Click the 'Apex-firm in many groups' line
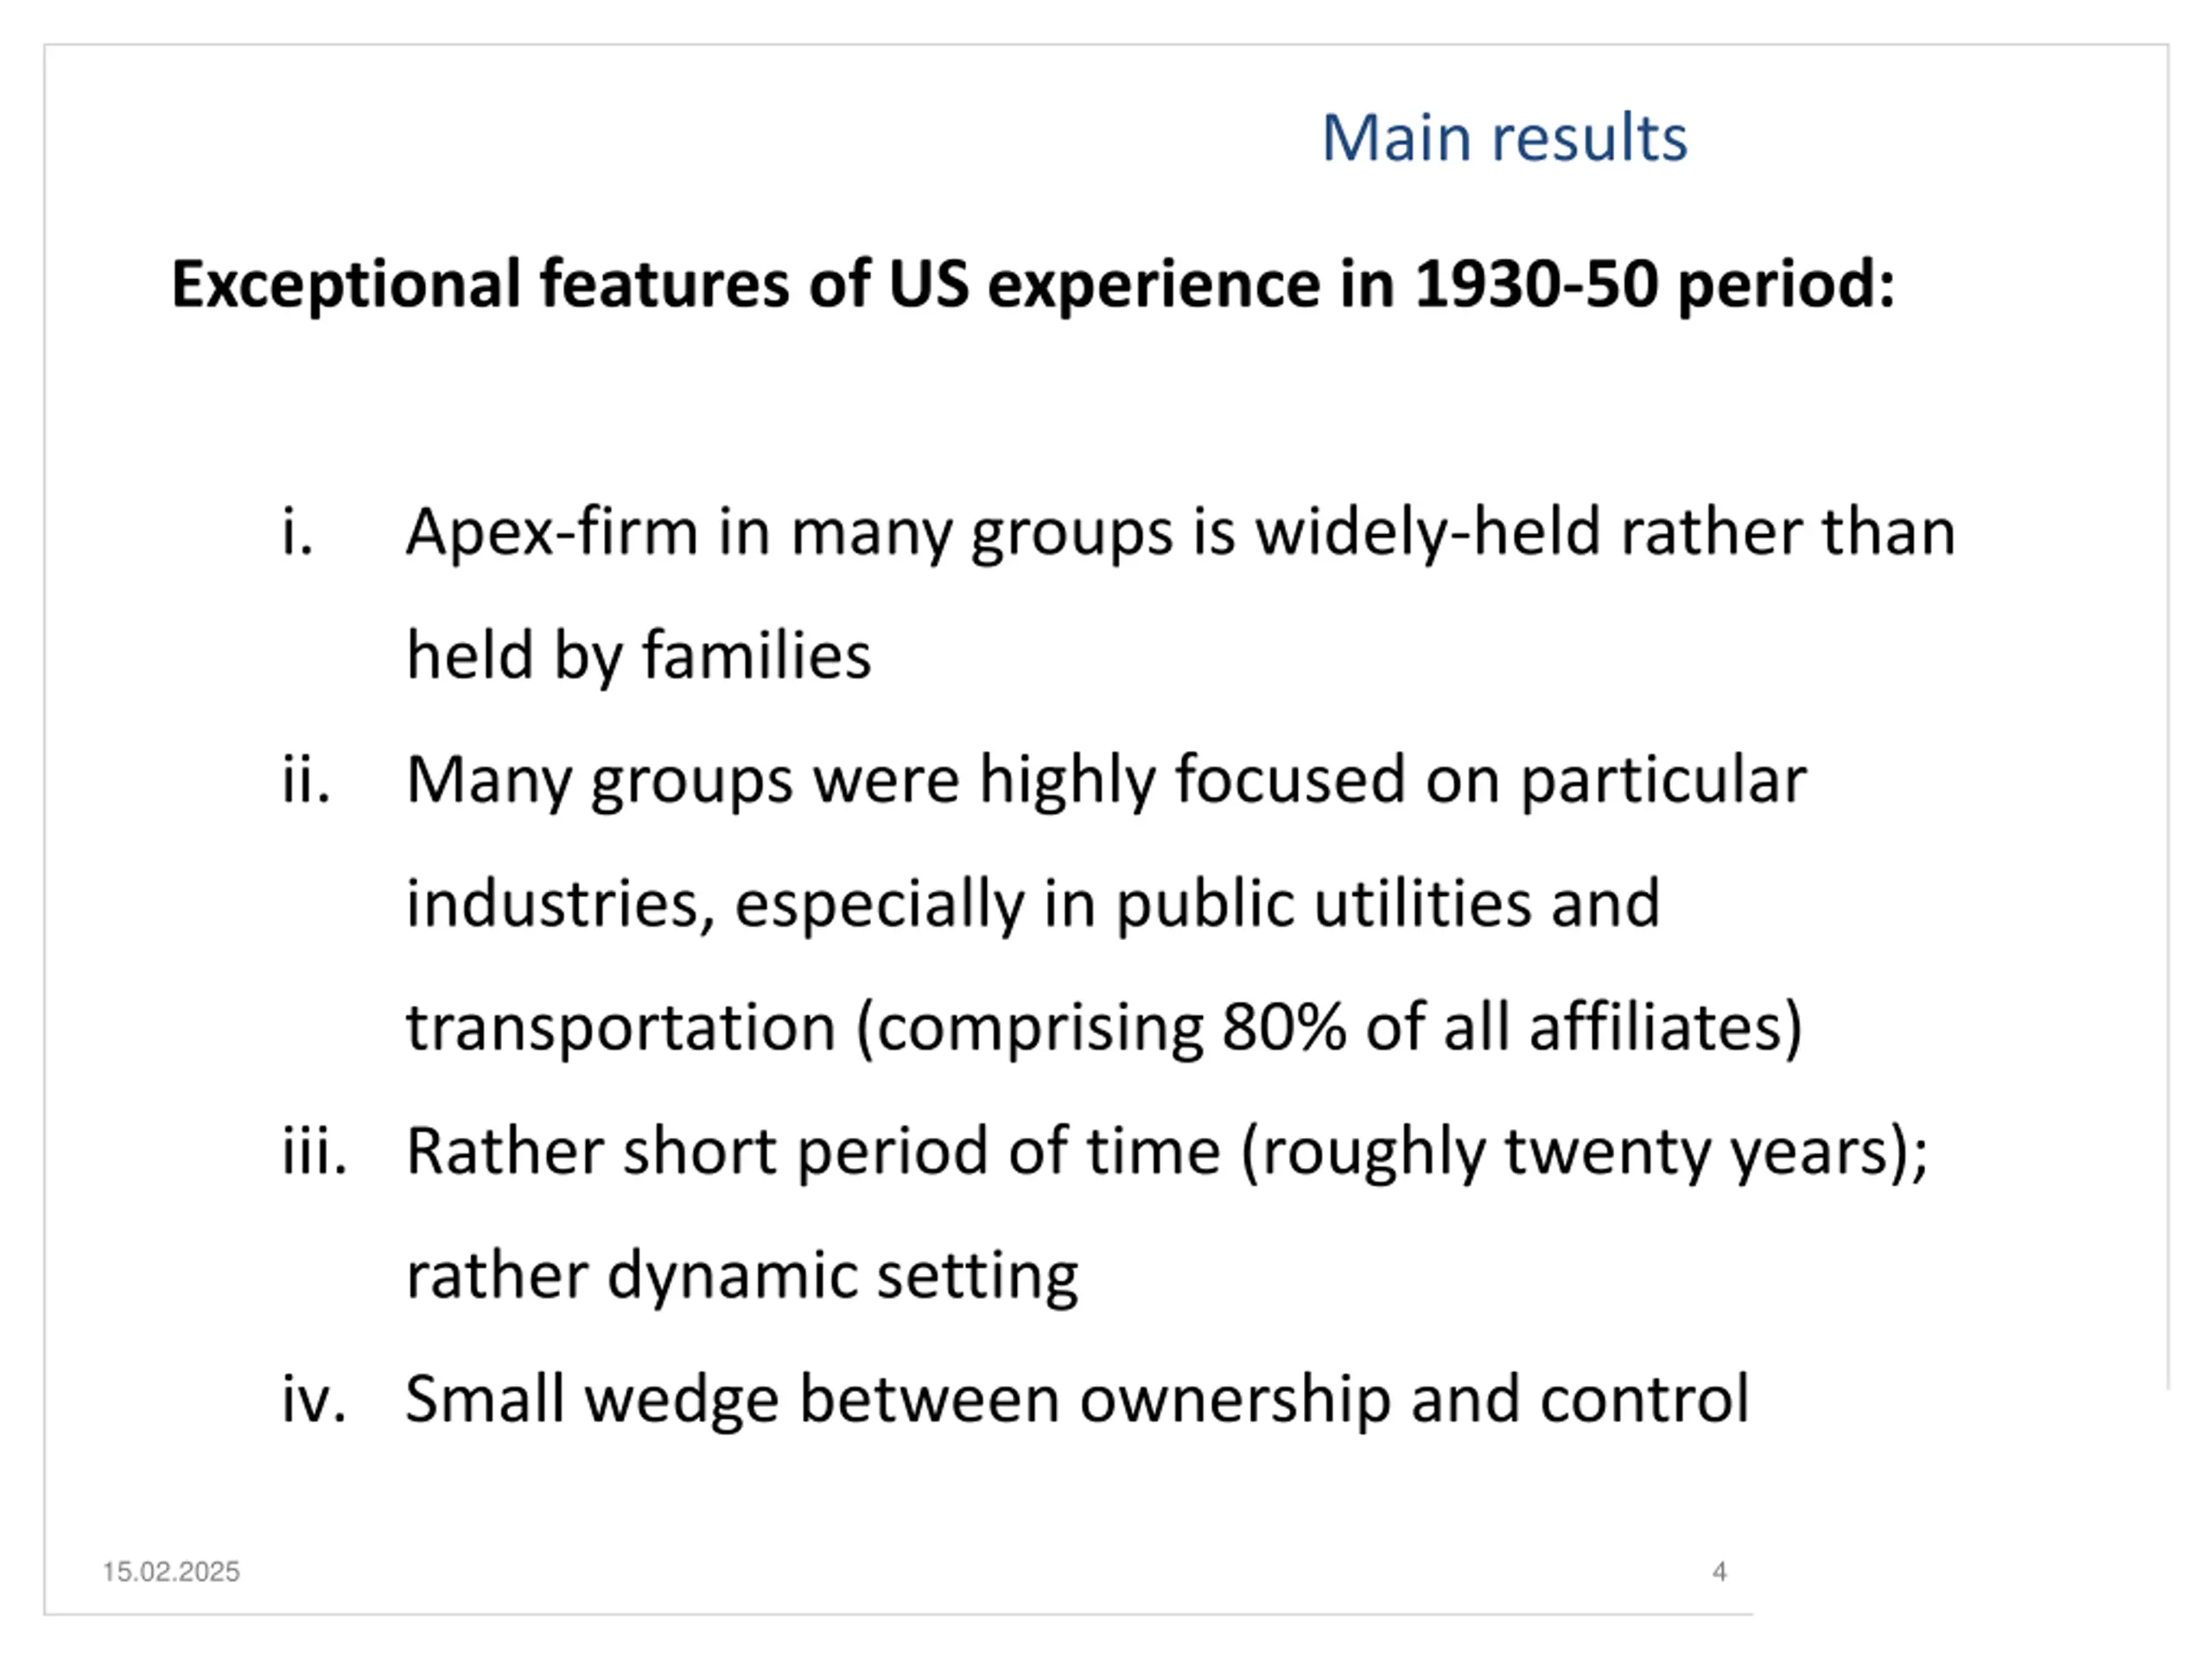 1180,533
